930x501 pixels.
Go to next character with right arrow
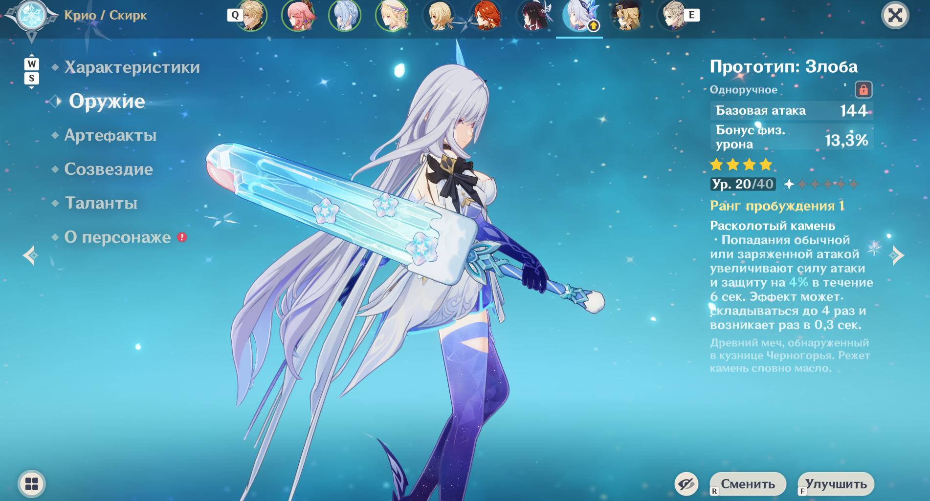(x=898, y=255)
